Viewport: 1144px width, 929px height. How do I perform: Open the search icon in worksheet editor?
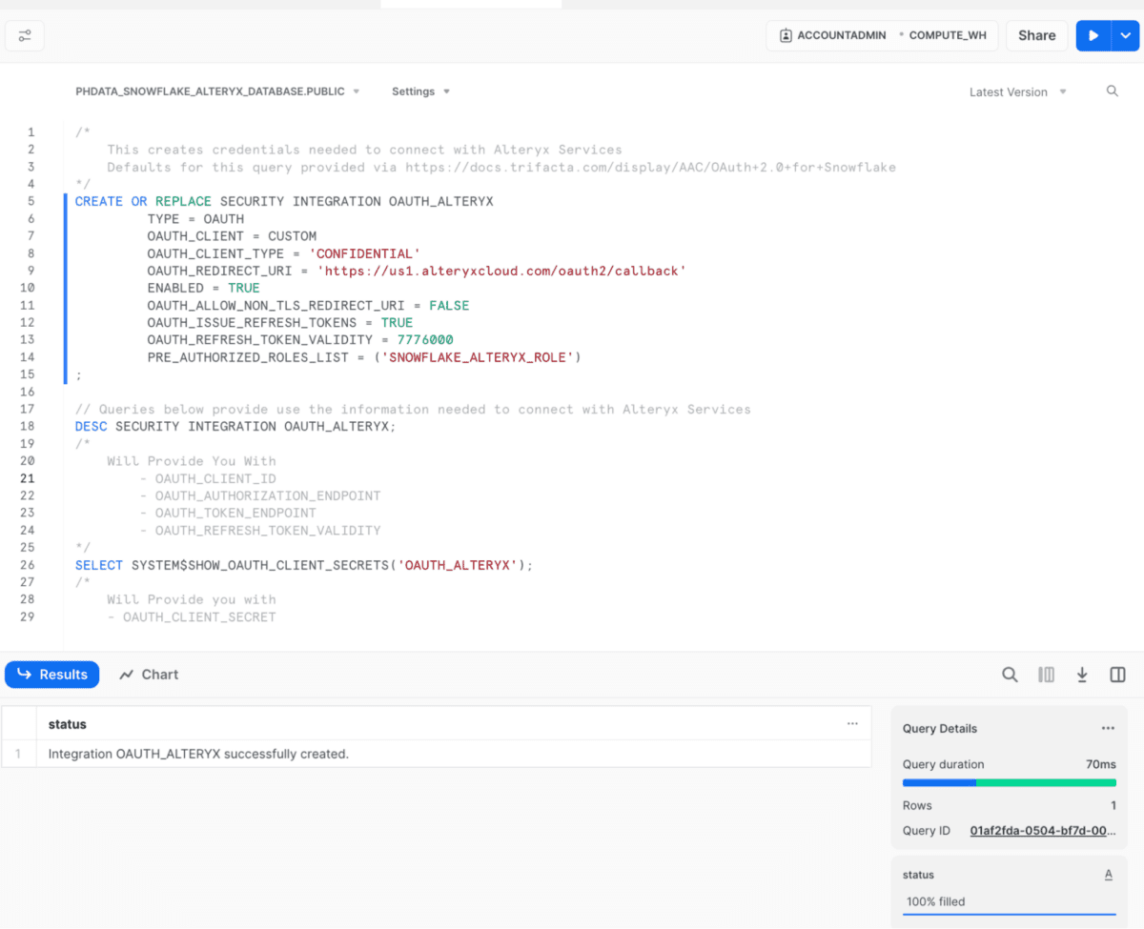1112,91
